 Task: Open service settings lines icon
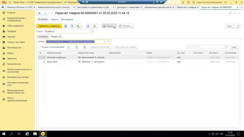pos(225,2)
